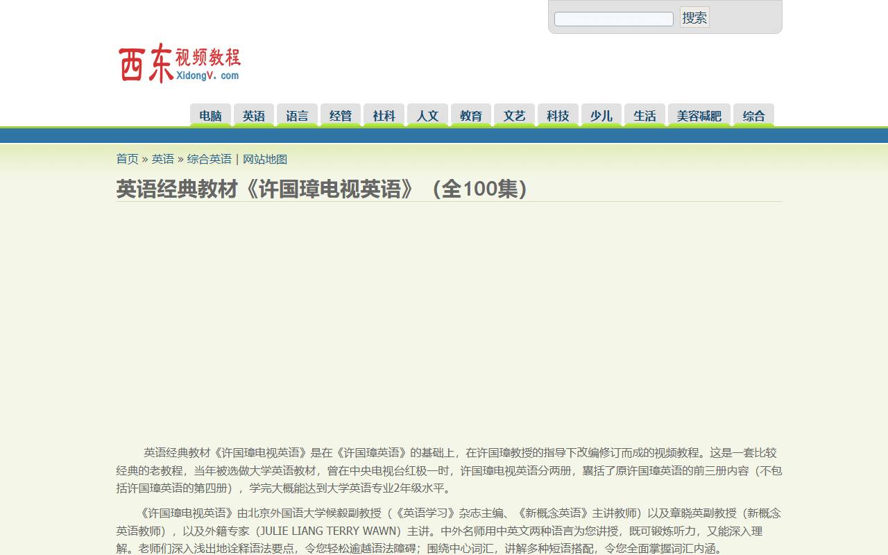Go to the 经管 navigation tab
Screen dimensions: 888x555
(x=341, y=115)
